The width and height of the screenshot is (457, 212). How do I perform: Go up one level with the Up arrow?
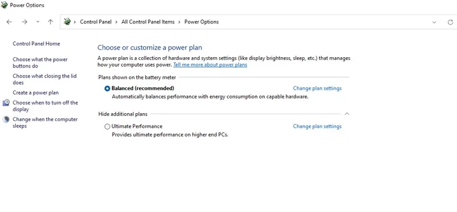tap(50, 22)
